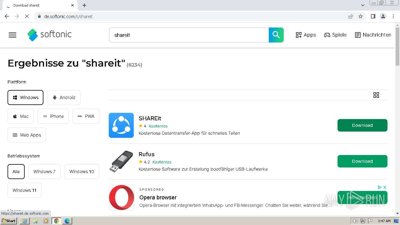
Task: Click the Chrome taskbar icon
Action: 57,221
